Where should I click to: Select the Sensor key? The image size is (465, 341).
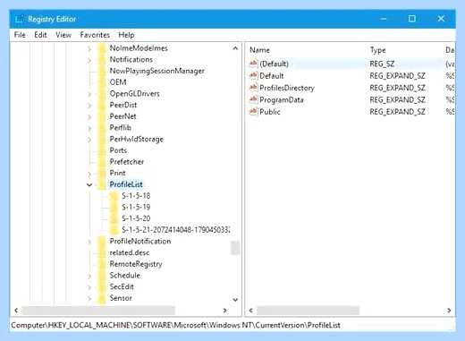(121, 298)
